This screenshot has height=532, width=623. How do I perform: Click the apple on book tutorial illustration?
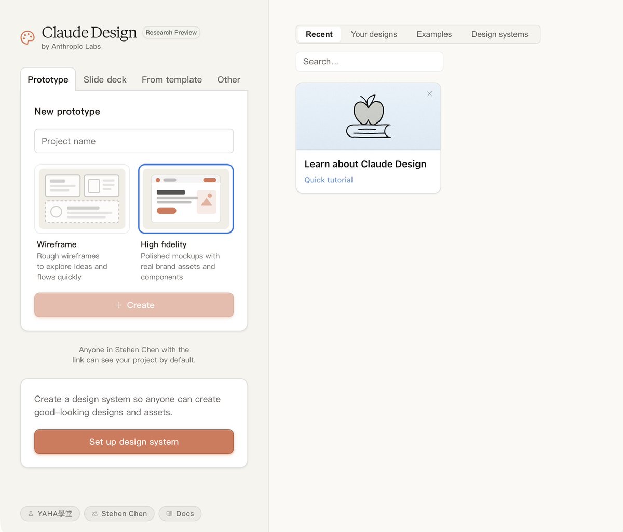pos(369,116)
